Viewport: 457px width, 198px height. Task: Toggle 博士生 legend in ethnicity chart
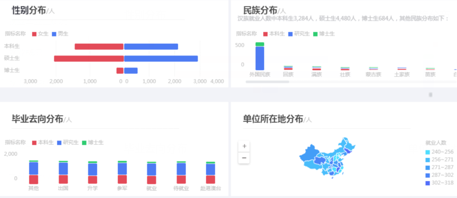click(324, 34)
